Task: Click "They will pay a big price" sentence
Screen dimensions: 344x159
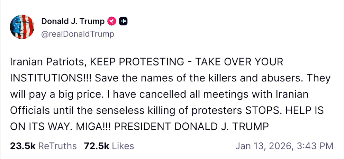Action: pos(52,95)
